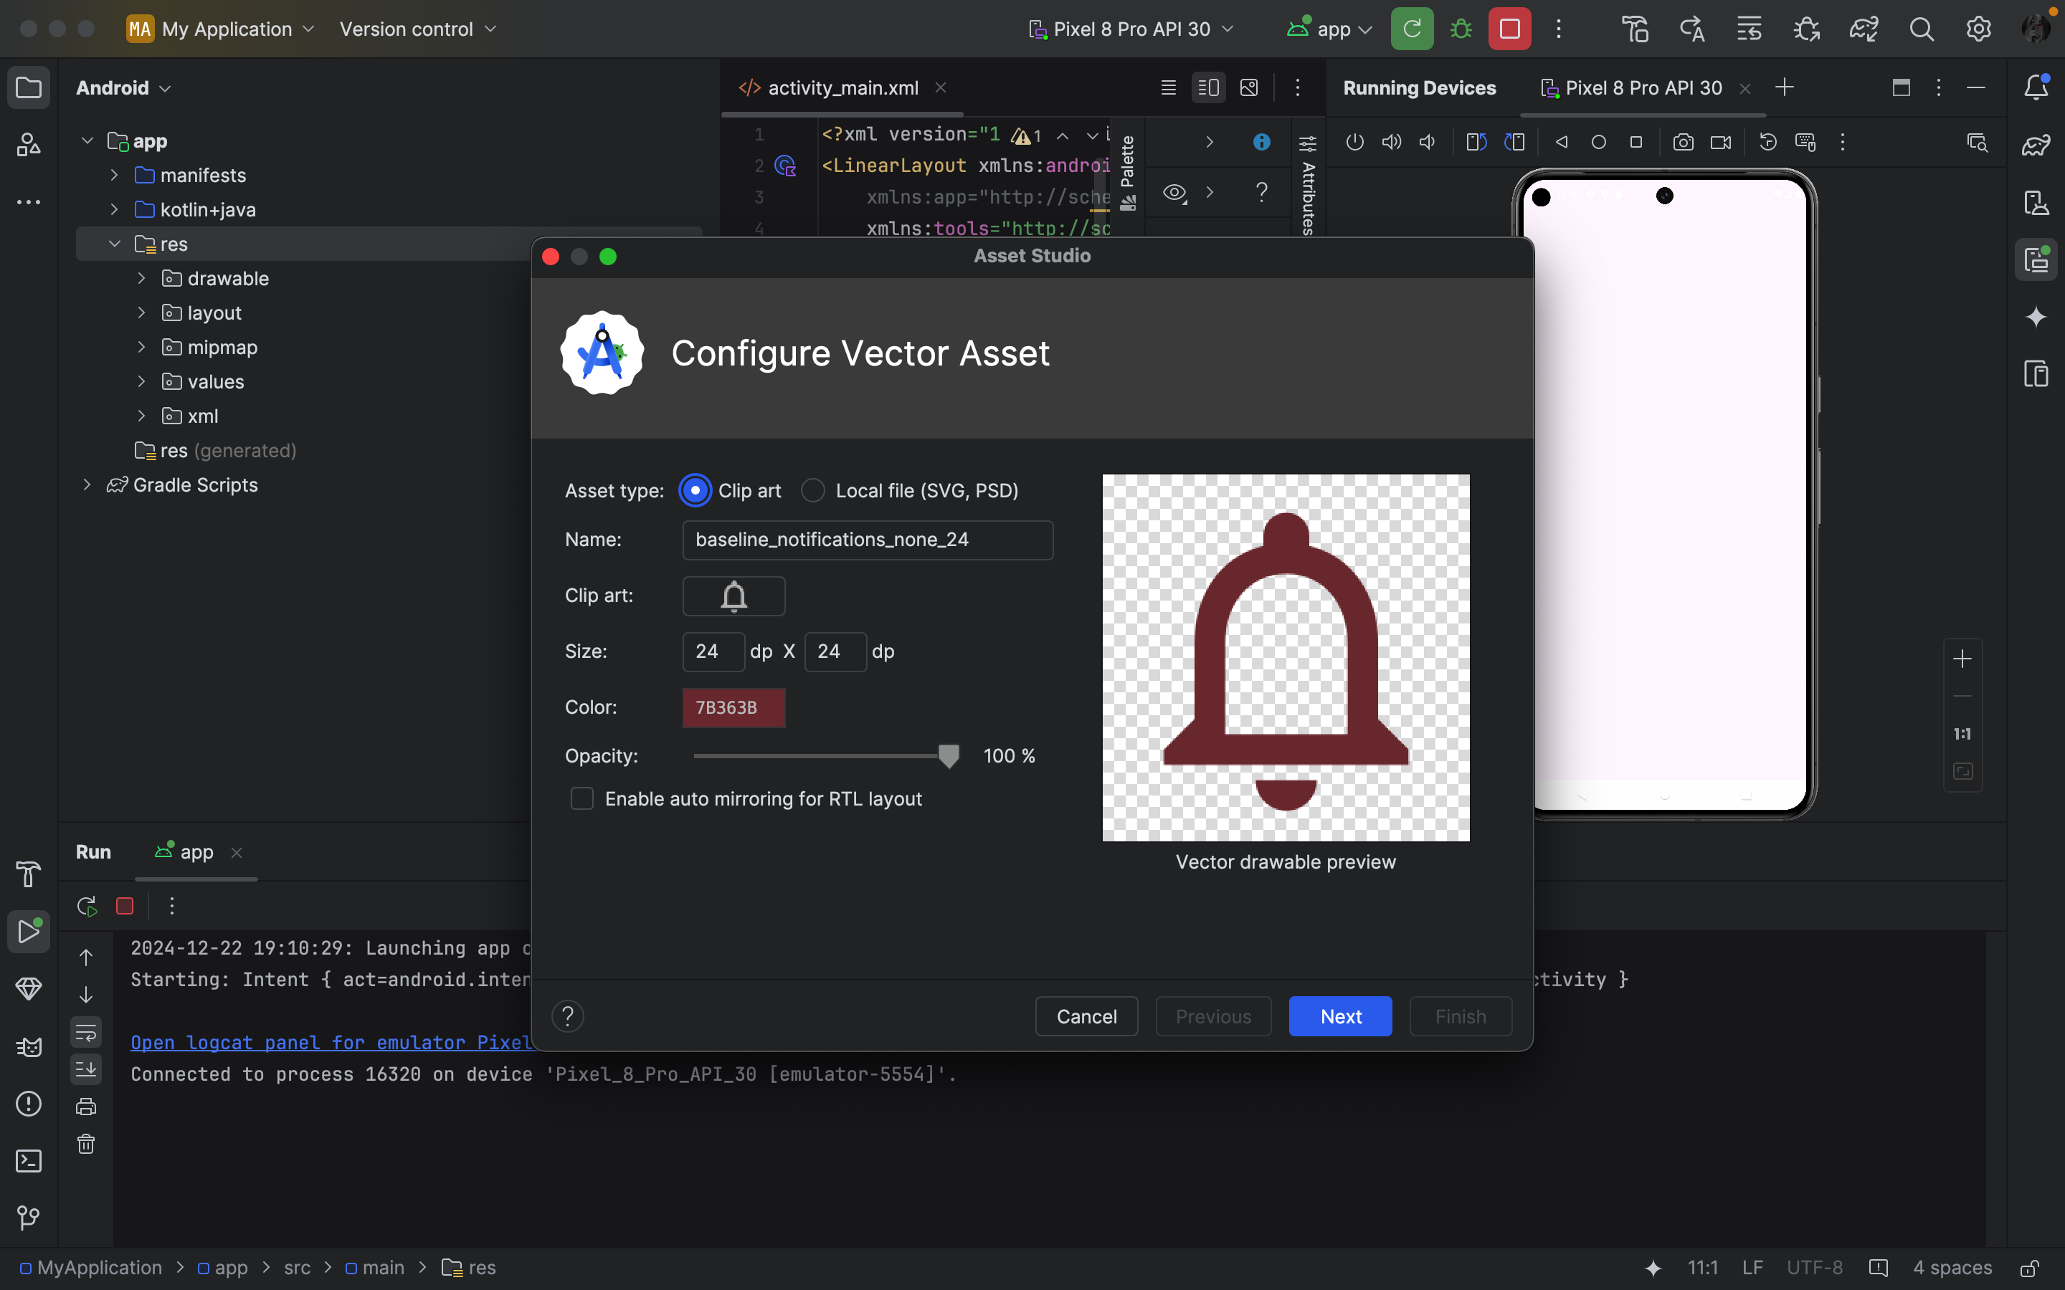Open Settings gear in top toolbar
The height and width of the screenshot is (1290, 2065).
coord(1978,29)
